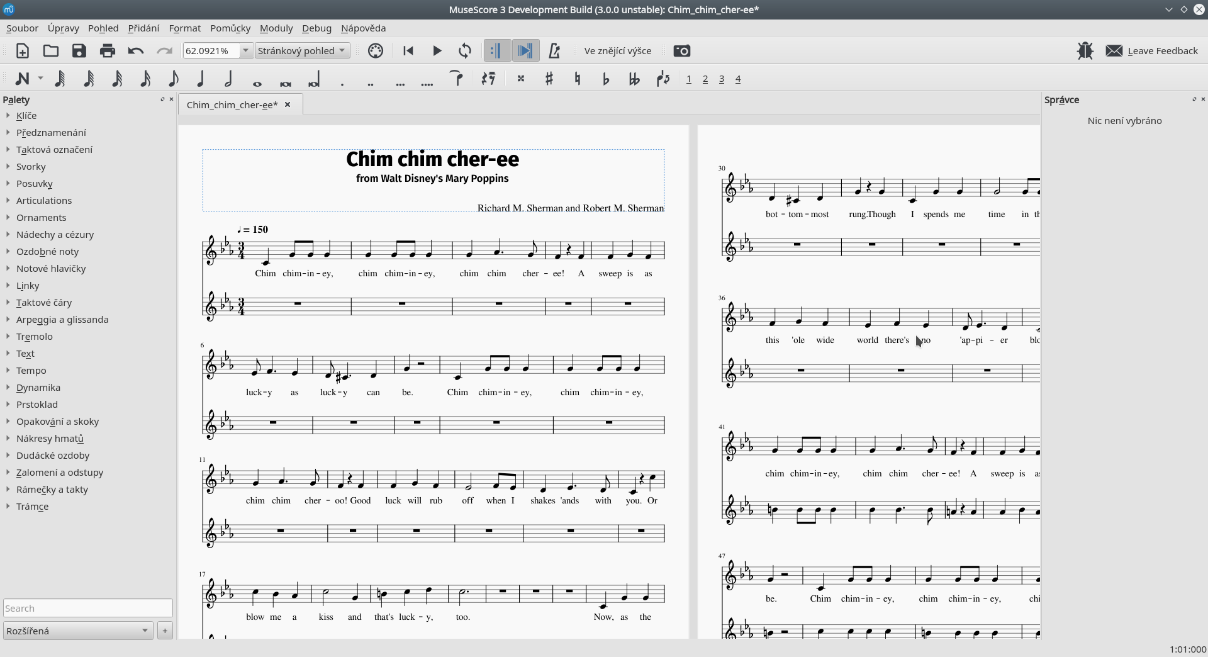The width and height of the screenshot is (1208, 657).
Task: Enable note input mode N
Action: tap(22, 79)
